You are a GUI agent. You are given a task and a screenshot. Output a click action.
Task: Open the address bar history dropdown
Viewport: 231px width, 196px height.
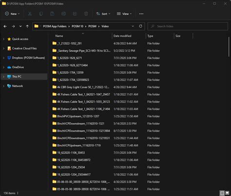pyautogui.click(x=133, y=26)
